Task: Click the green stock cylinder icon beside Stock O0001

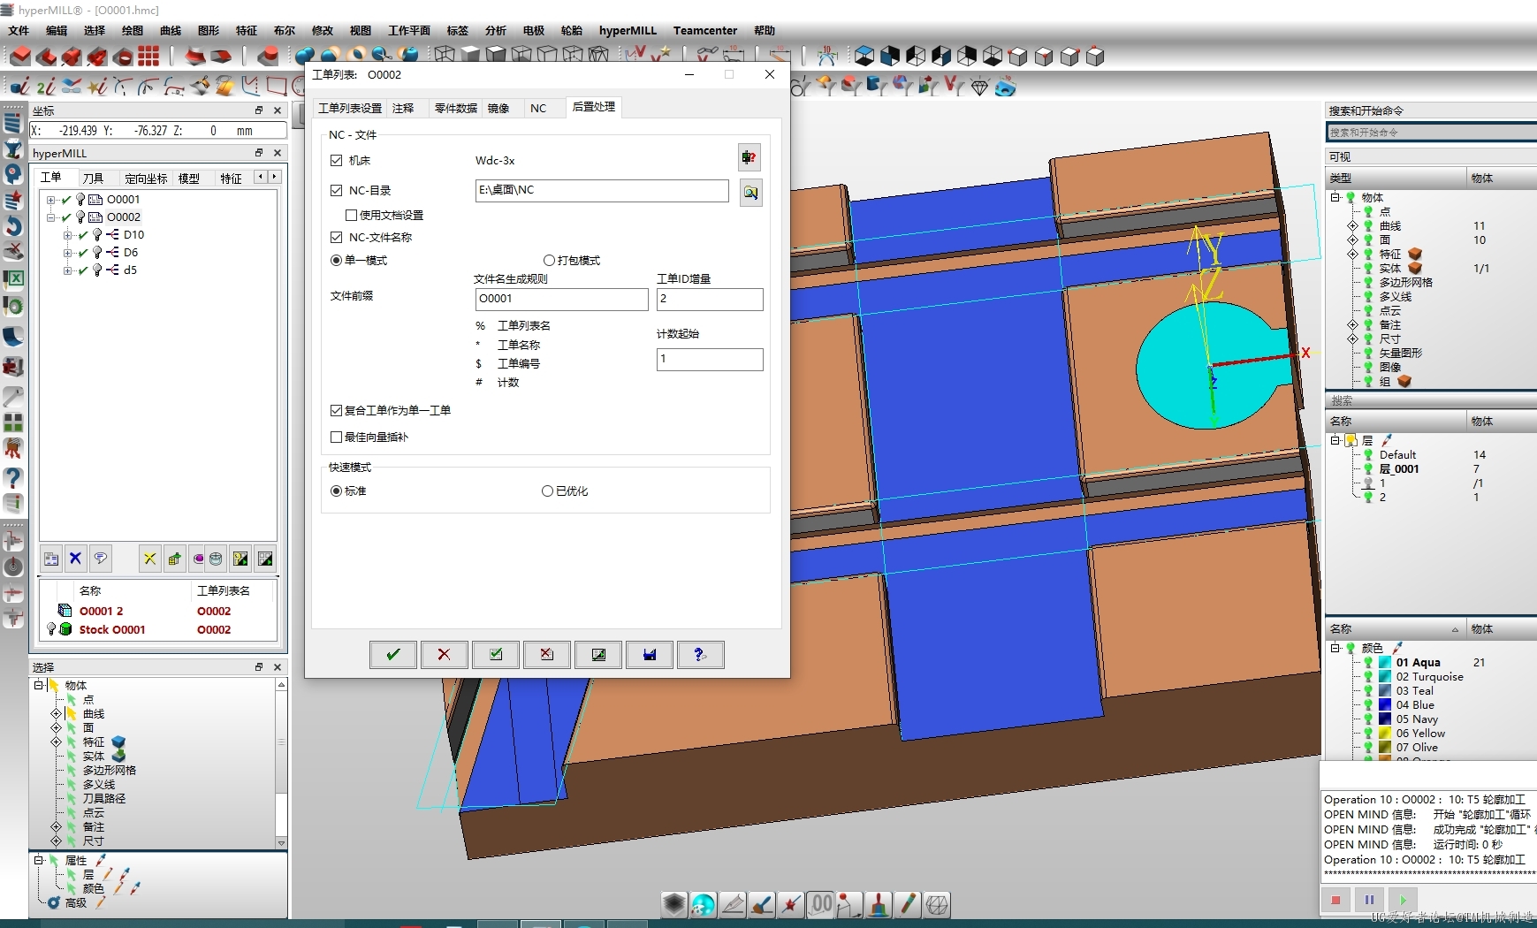Action: (65, 629)
